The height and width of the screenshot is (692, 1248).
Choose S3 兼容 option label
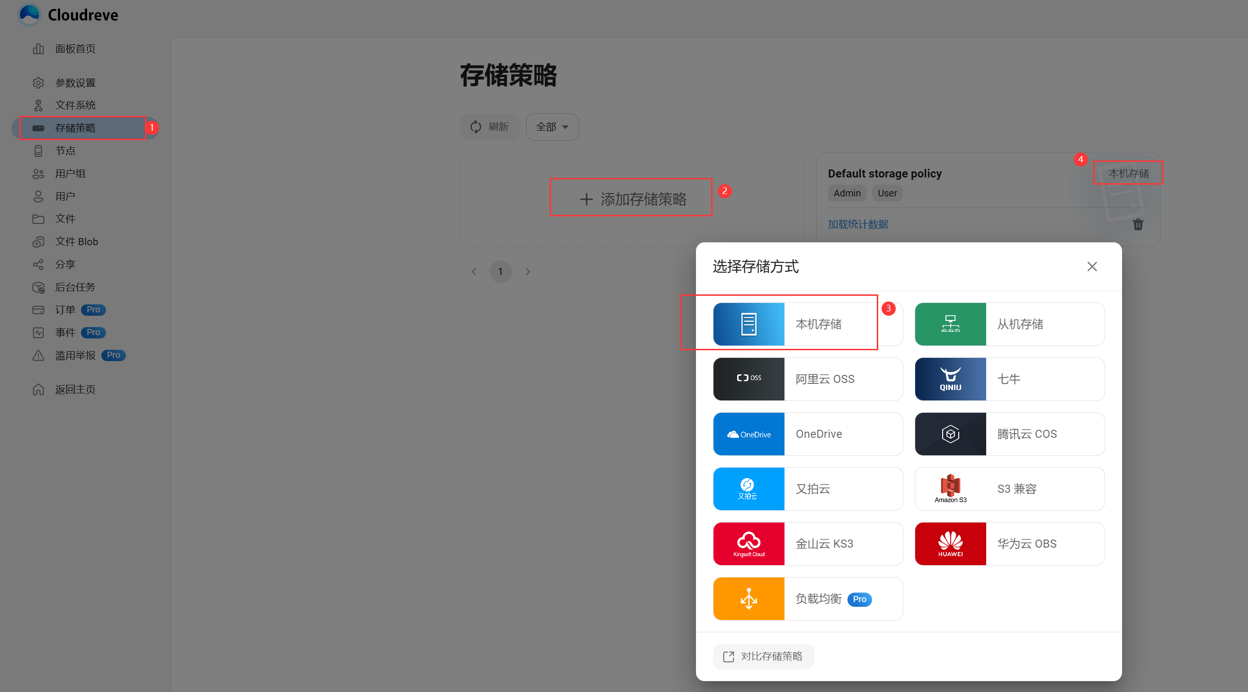(x=1016, y=488)
